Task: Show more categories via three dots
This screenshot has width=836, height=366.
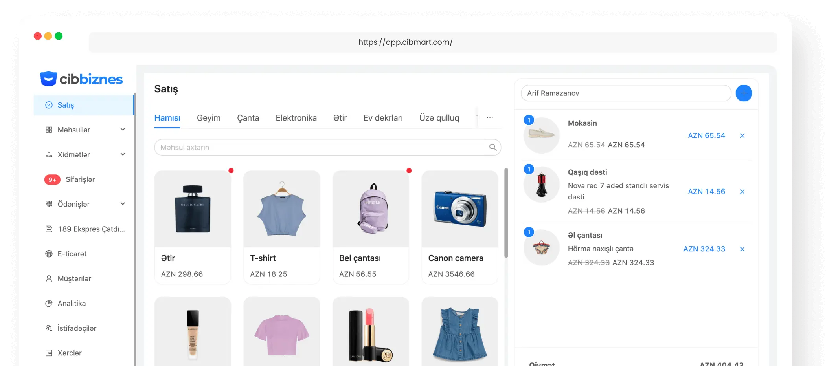Action: pos(490,118)
